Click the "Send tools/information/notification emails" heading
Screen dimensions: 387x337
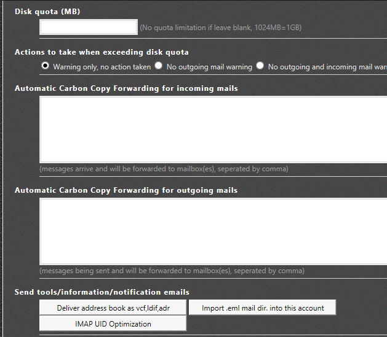(x=102, y=292)
